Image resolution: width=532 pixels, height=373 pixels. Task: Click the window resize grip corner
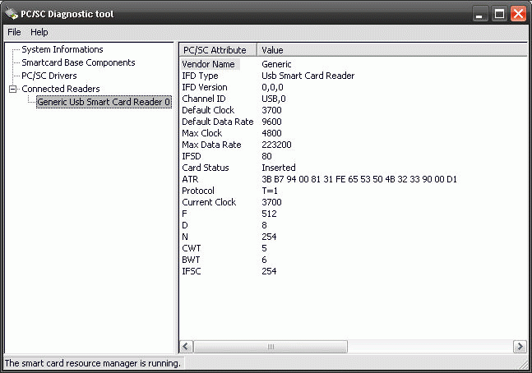[525, 365]
